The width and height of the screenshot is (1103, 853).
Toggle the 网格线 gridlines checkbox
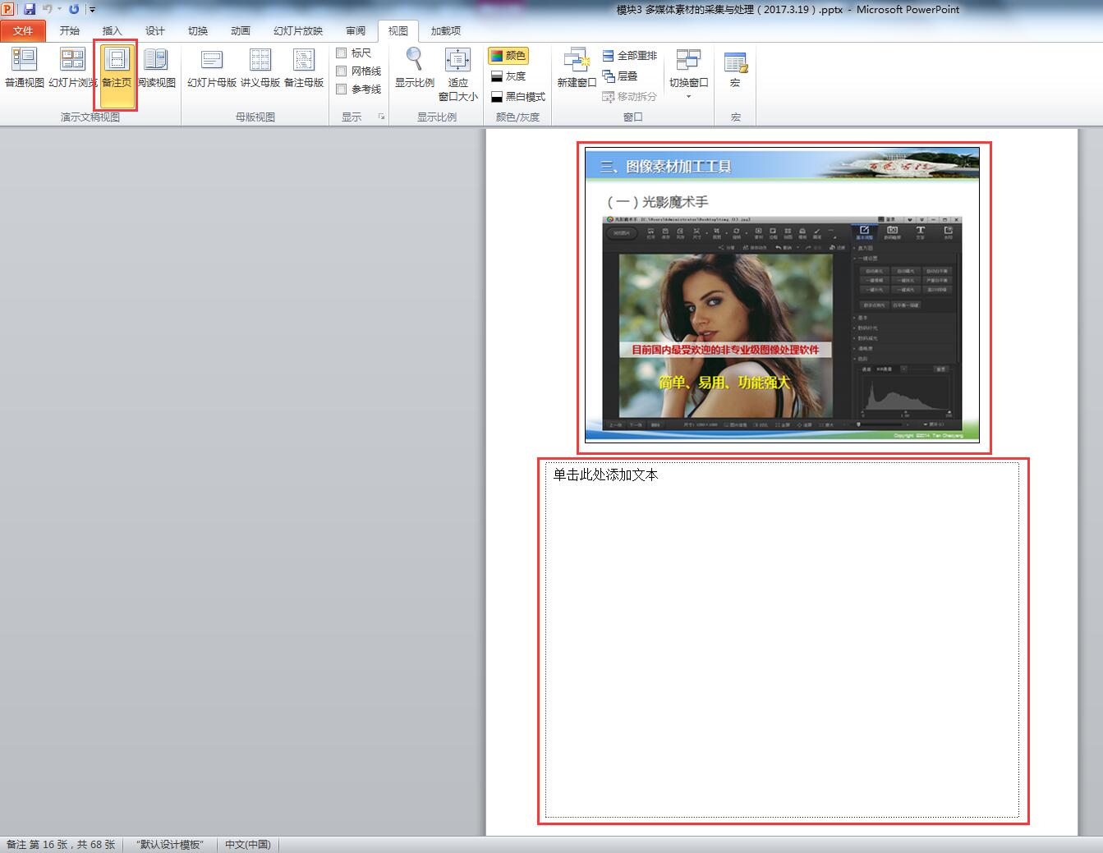(342, 71)
